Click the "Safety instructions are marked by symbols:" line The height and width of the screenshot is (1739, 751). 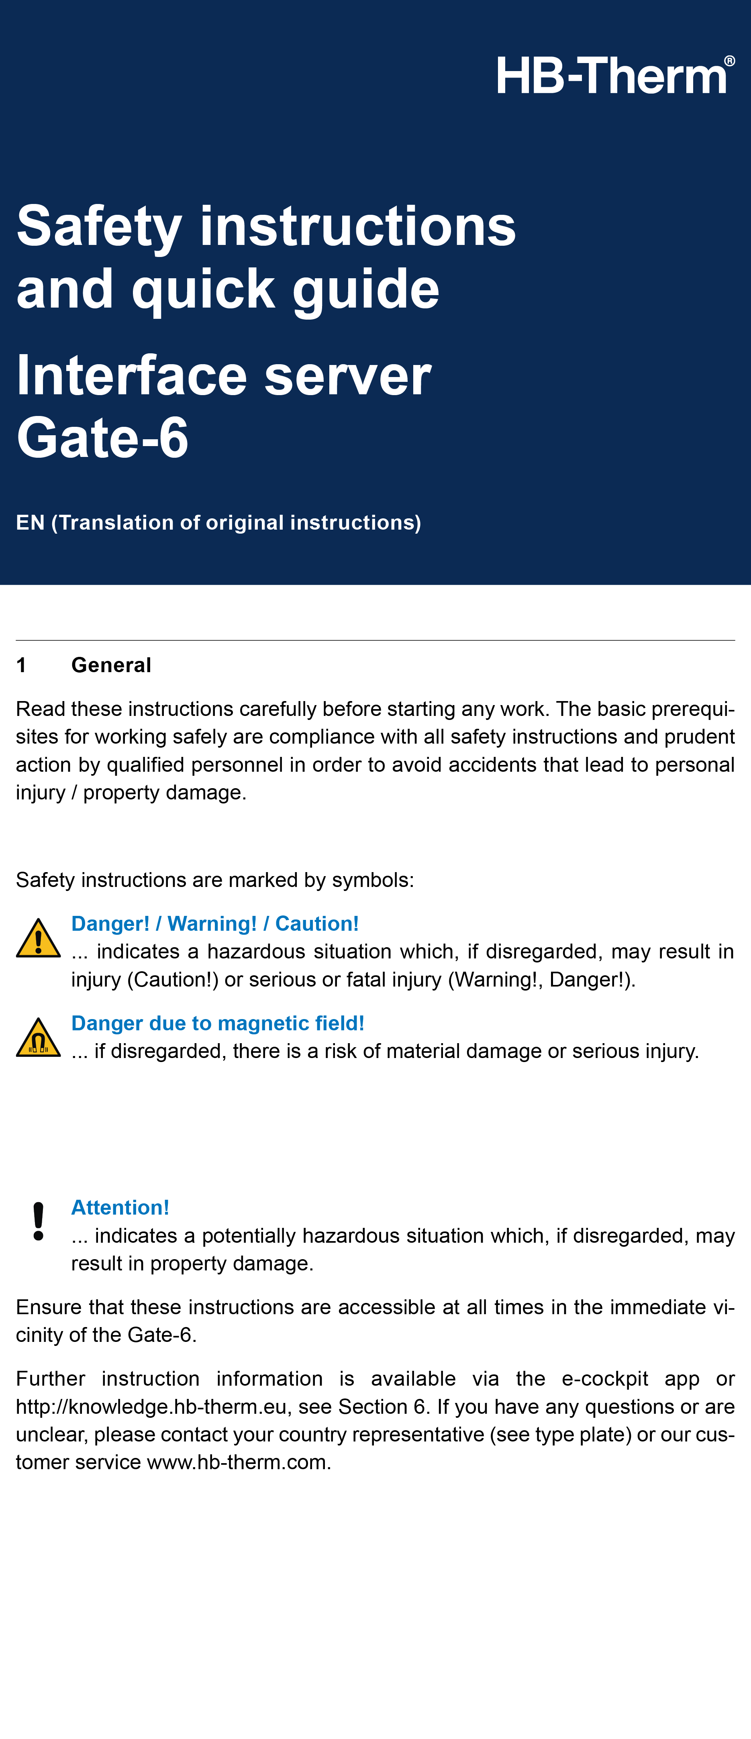pyautogui.click(x=215, y=880)
